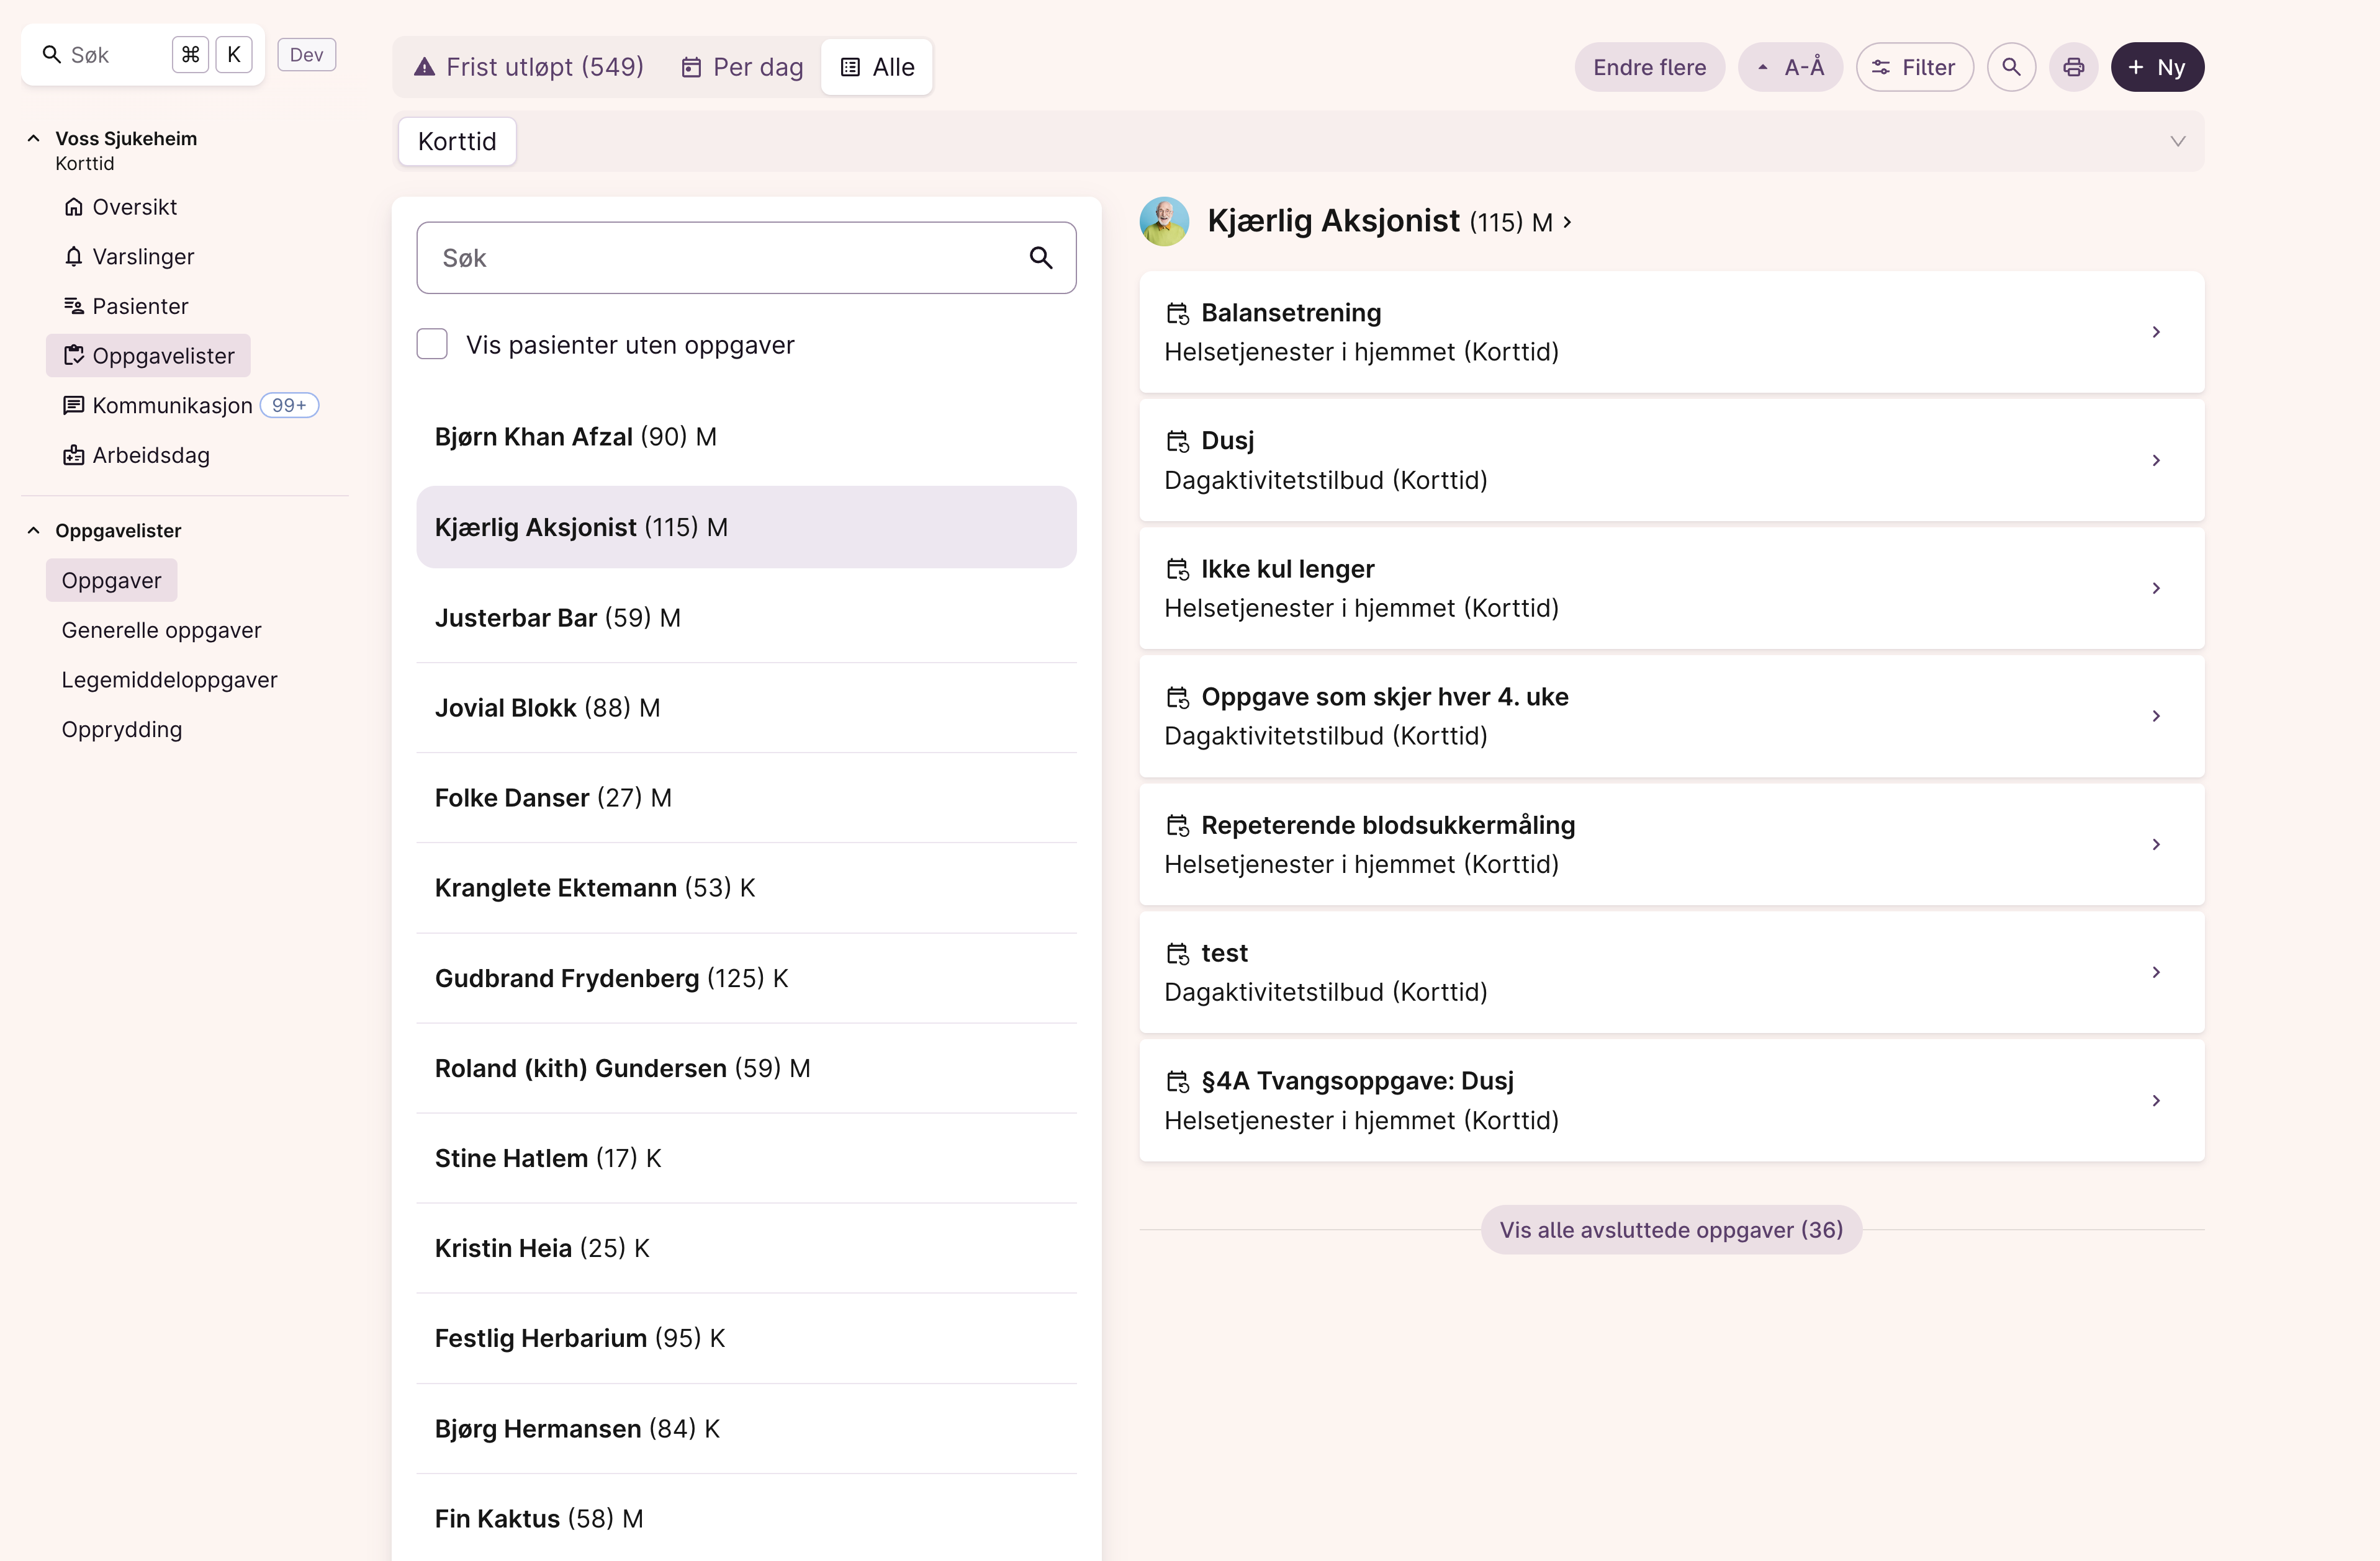Click search icon in patient search field

pos(1040,258)
